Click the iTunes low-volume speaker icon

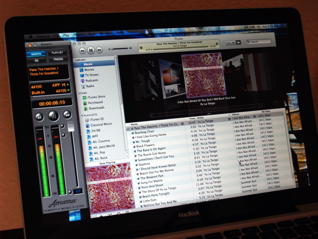(x=110, y=49)
